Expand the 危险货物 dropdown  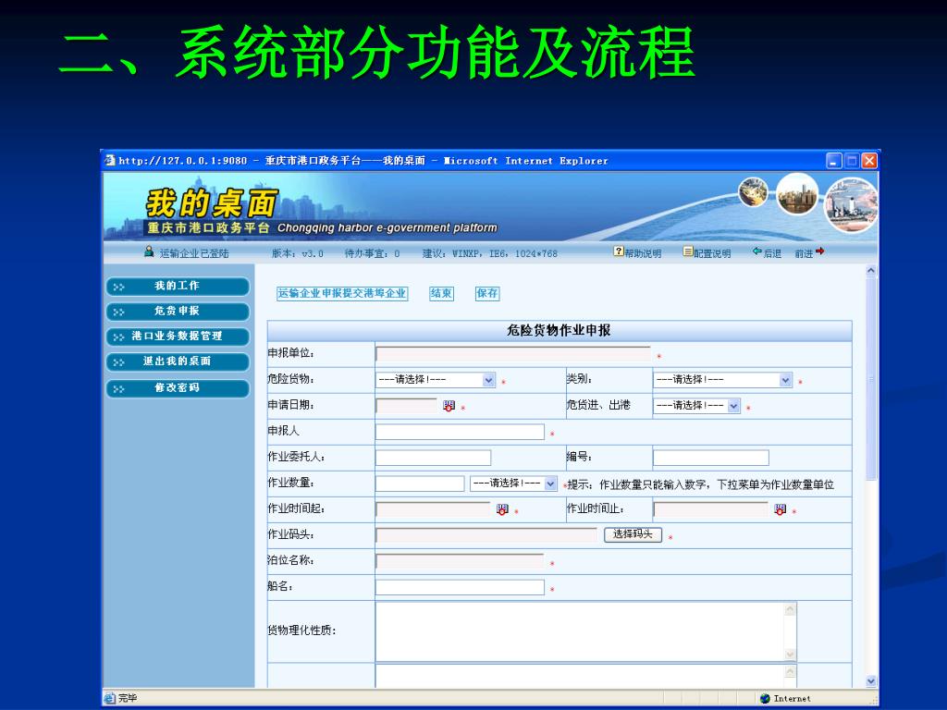488,380
